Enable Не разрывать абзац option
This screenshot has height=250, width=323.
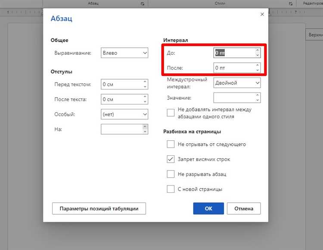tap(171, 174)
